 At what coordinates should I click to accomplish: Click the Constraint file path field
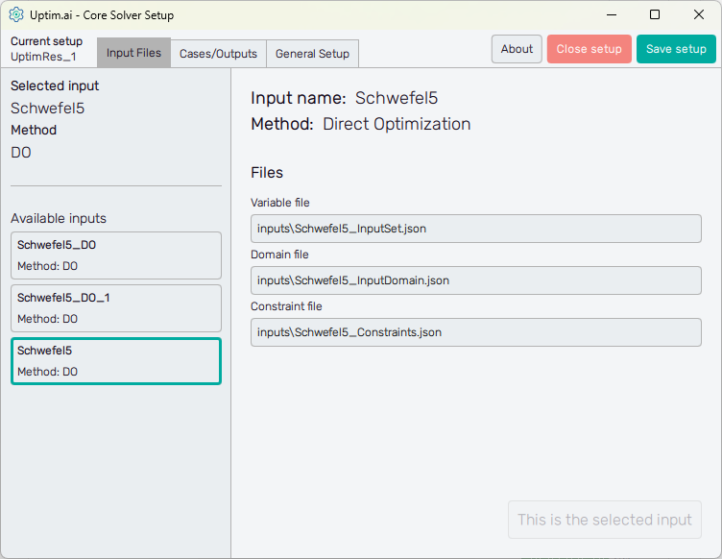475,332
